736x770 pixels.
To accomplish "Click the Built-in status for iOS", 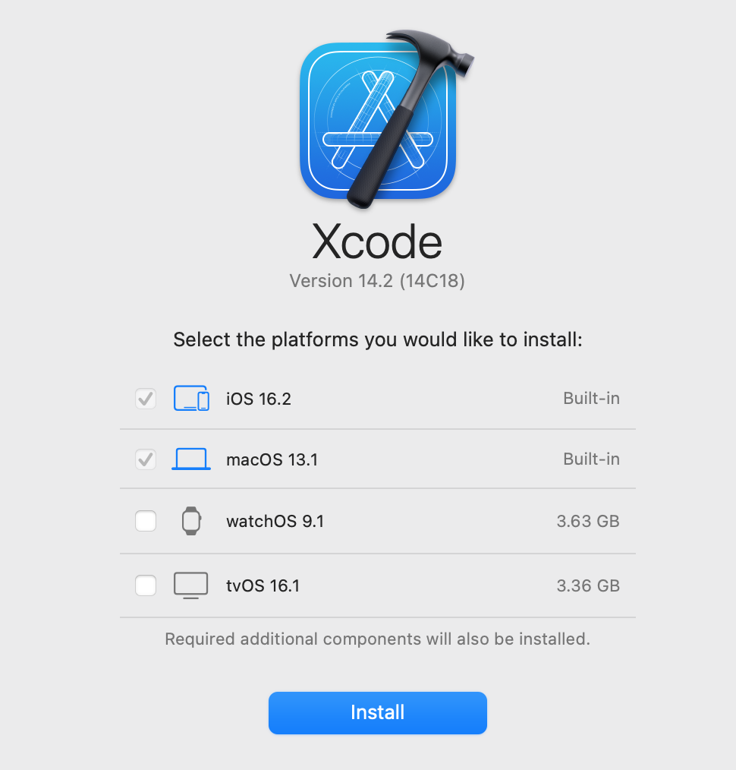I will pos(591,398).
